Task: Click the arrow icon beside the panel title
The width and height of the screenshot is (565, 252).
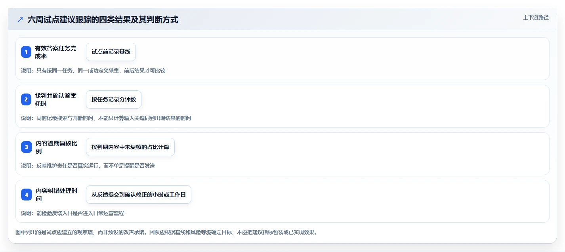Action: [20, 19]
